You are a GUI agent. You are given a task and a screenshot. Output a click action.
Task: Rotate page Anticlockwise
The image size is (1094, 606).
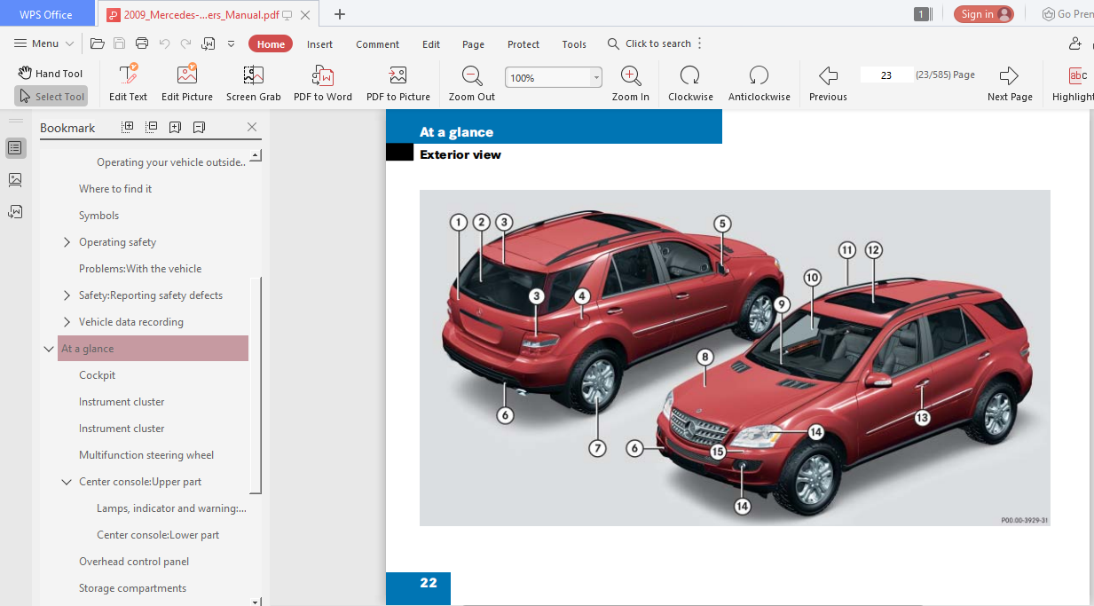click(x=759, y=83)
